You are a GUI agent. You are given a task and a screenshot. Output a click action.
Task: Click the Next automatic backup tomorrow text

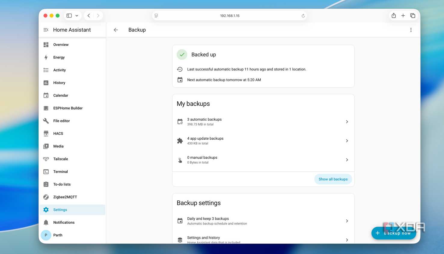coord(224,80)
